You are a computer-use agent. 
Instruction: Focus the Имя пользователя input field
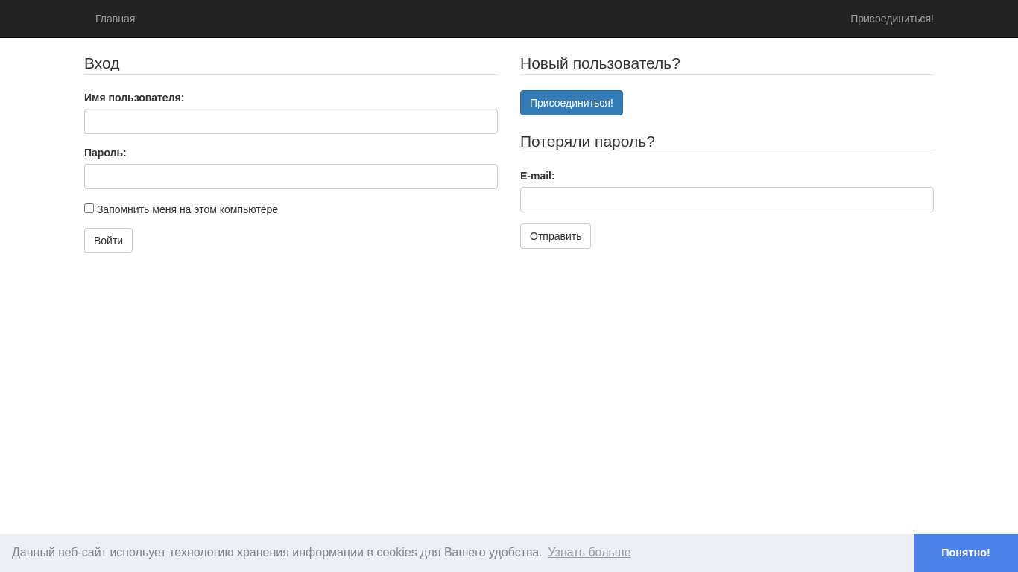click(291, 121)
